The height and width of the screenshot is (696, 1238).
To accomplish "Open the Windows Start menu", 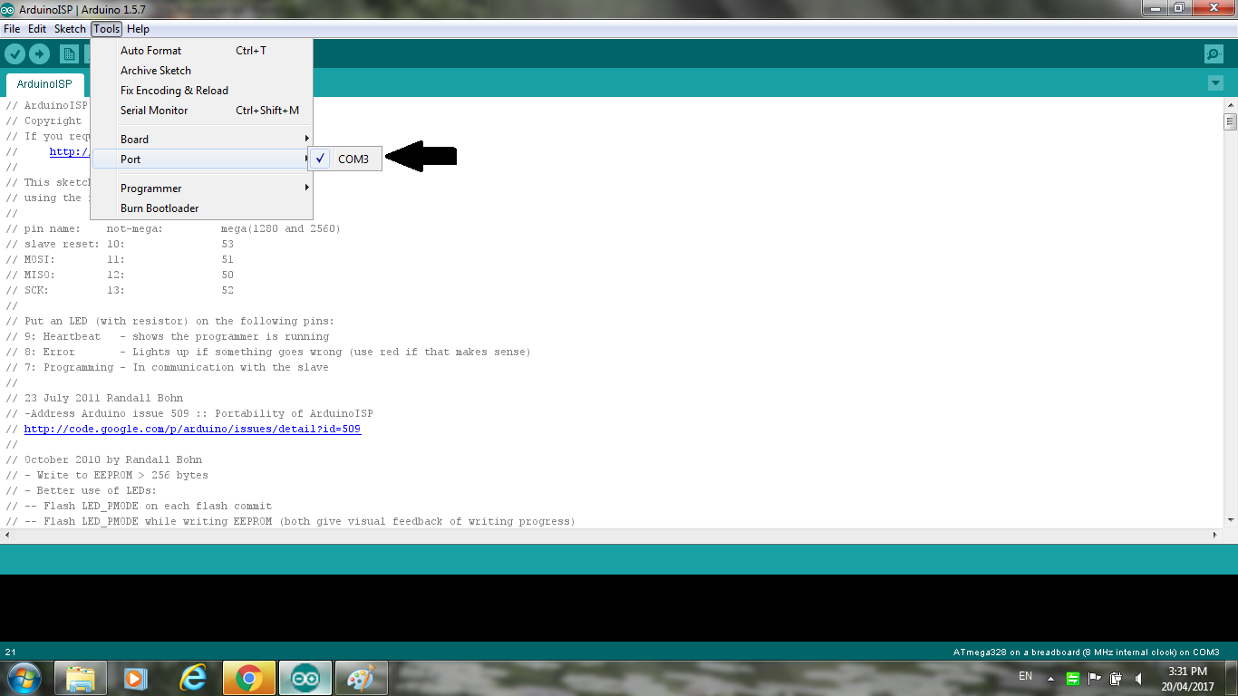I will point(23,678).
